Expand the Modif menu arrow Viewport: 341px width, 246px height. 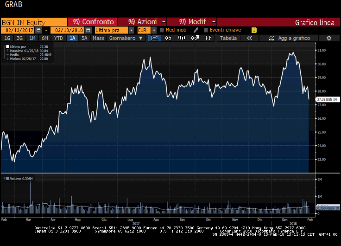[x=214, y=22]
